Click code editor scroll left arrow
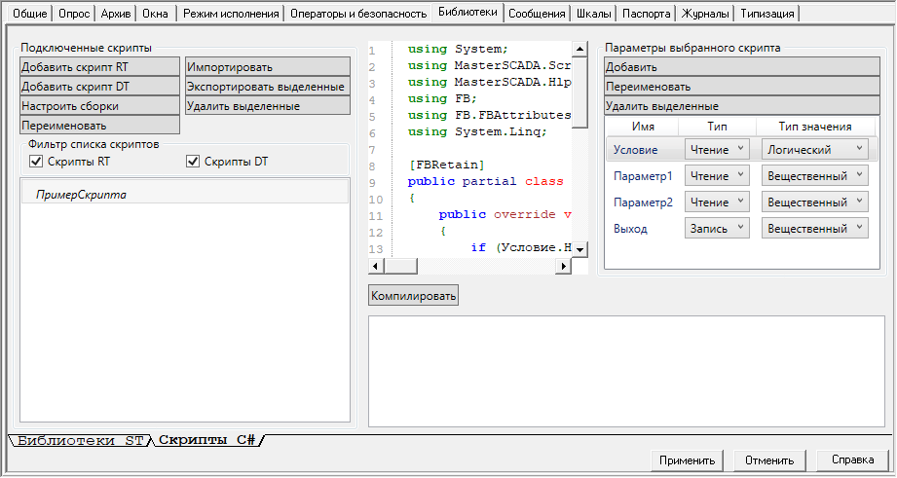This screenshot has height=478, width=897. click(x=376, y=266)
